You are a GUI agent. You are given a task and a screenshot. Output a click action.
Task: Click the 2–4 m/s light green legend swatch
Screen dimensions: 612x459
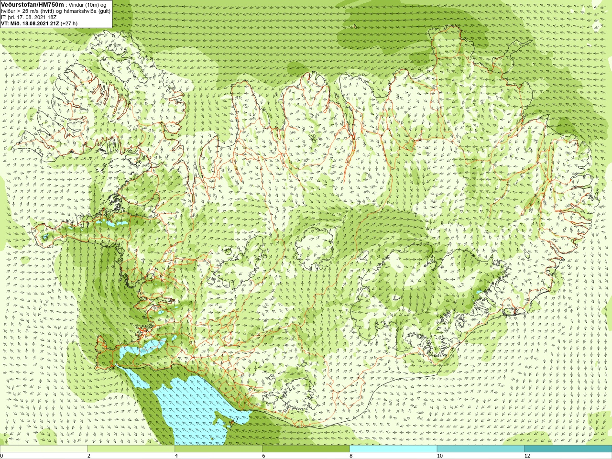coord(131,449)
